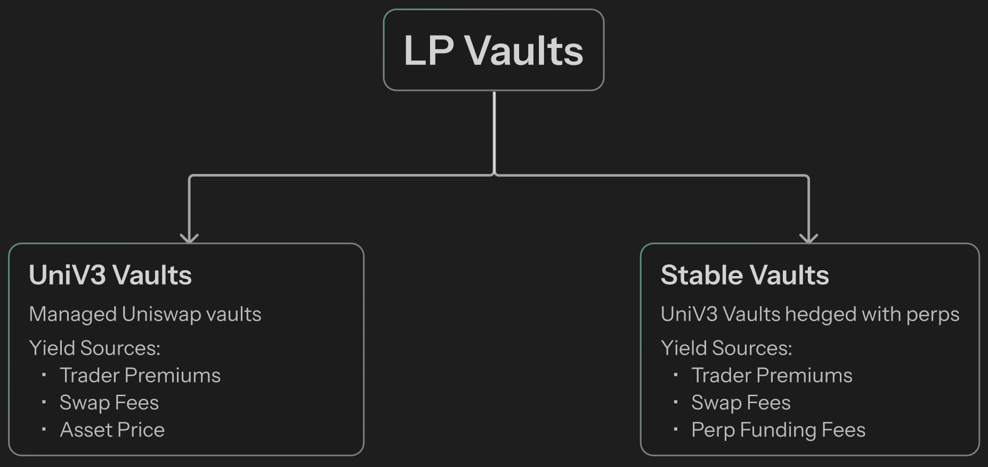Click Trader Premiums under Stable Vaults
988x467 pixels.
772,376
